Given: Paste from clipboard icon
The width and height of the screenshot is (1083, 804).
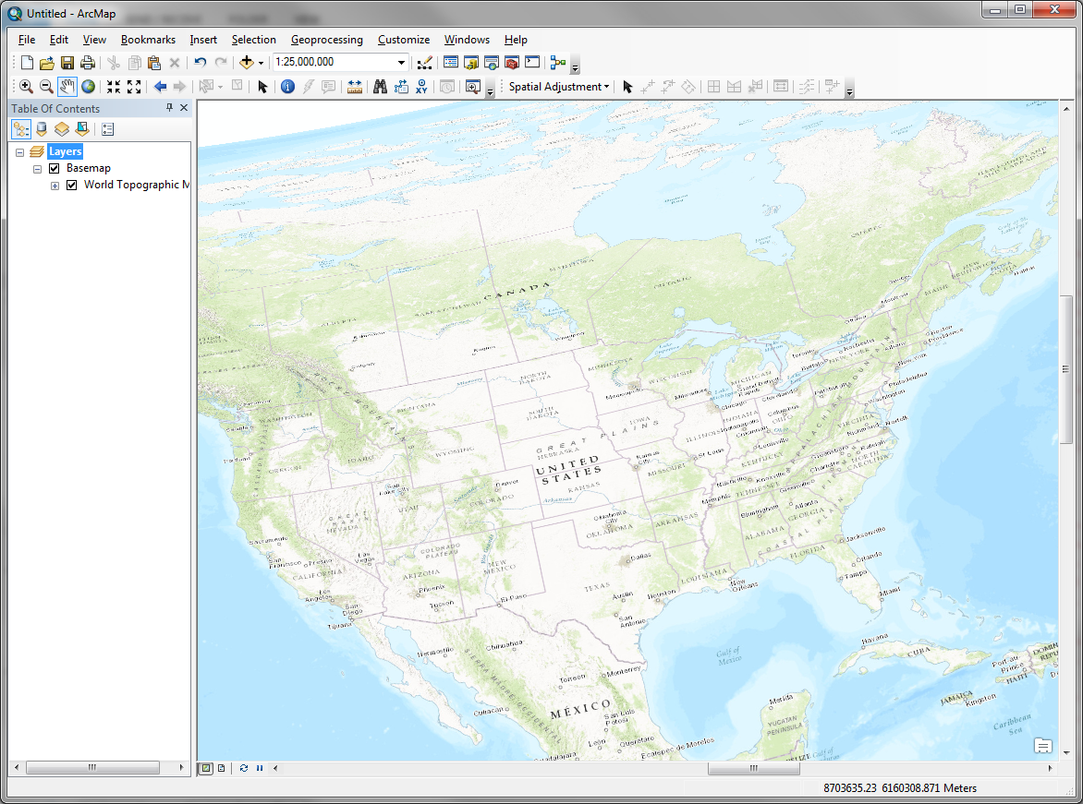Looking at the screenshot, I should click(154, 63).
